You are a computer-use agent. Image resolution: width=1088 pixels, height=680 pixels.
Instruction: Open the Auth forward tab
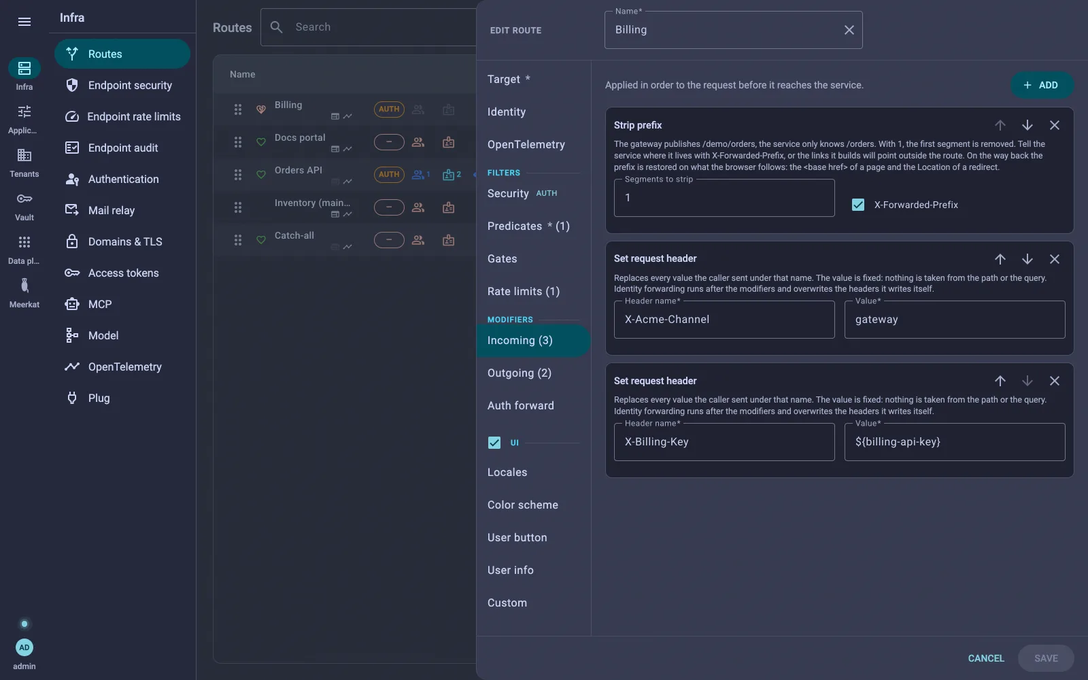pos(534,406)
